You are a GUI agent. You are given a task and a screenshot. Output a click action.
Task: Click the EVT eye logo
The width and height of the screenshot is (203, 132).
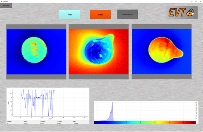[x=182, y=12]
